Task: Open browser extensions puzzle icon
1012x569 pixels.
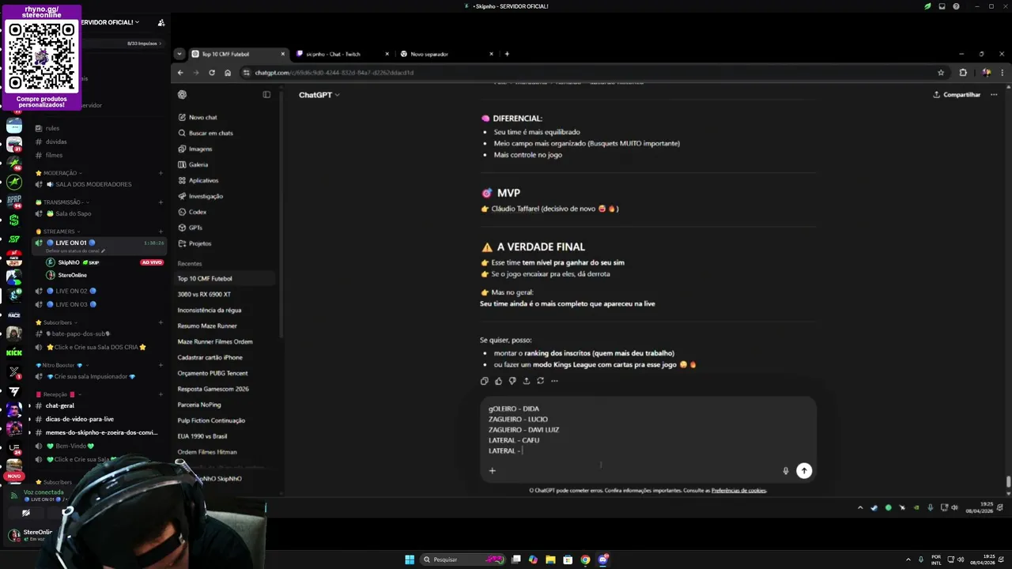Action: point(963,73)
